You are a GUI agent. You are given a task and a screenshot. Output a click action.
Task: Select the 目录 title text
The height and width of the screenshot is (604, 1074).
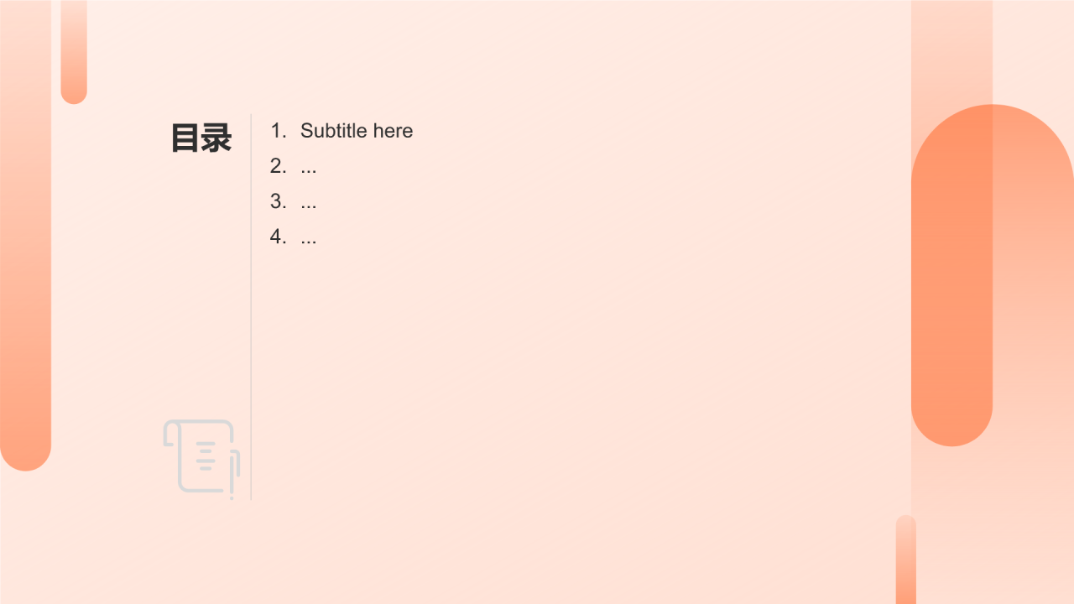201,138
